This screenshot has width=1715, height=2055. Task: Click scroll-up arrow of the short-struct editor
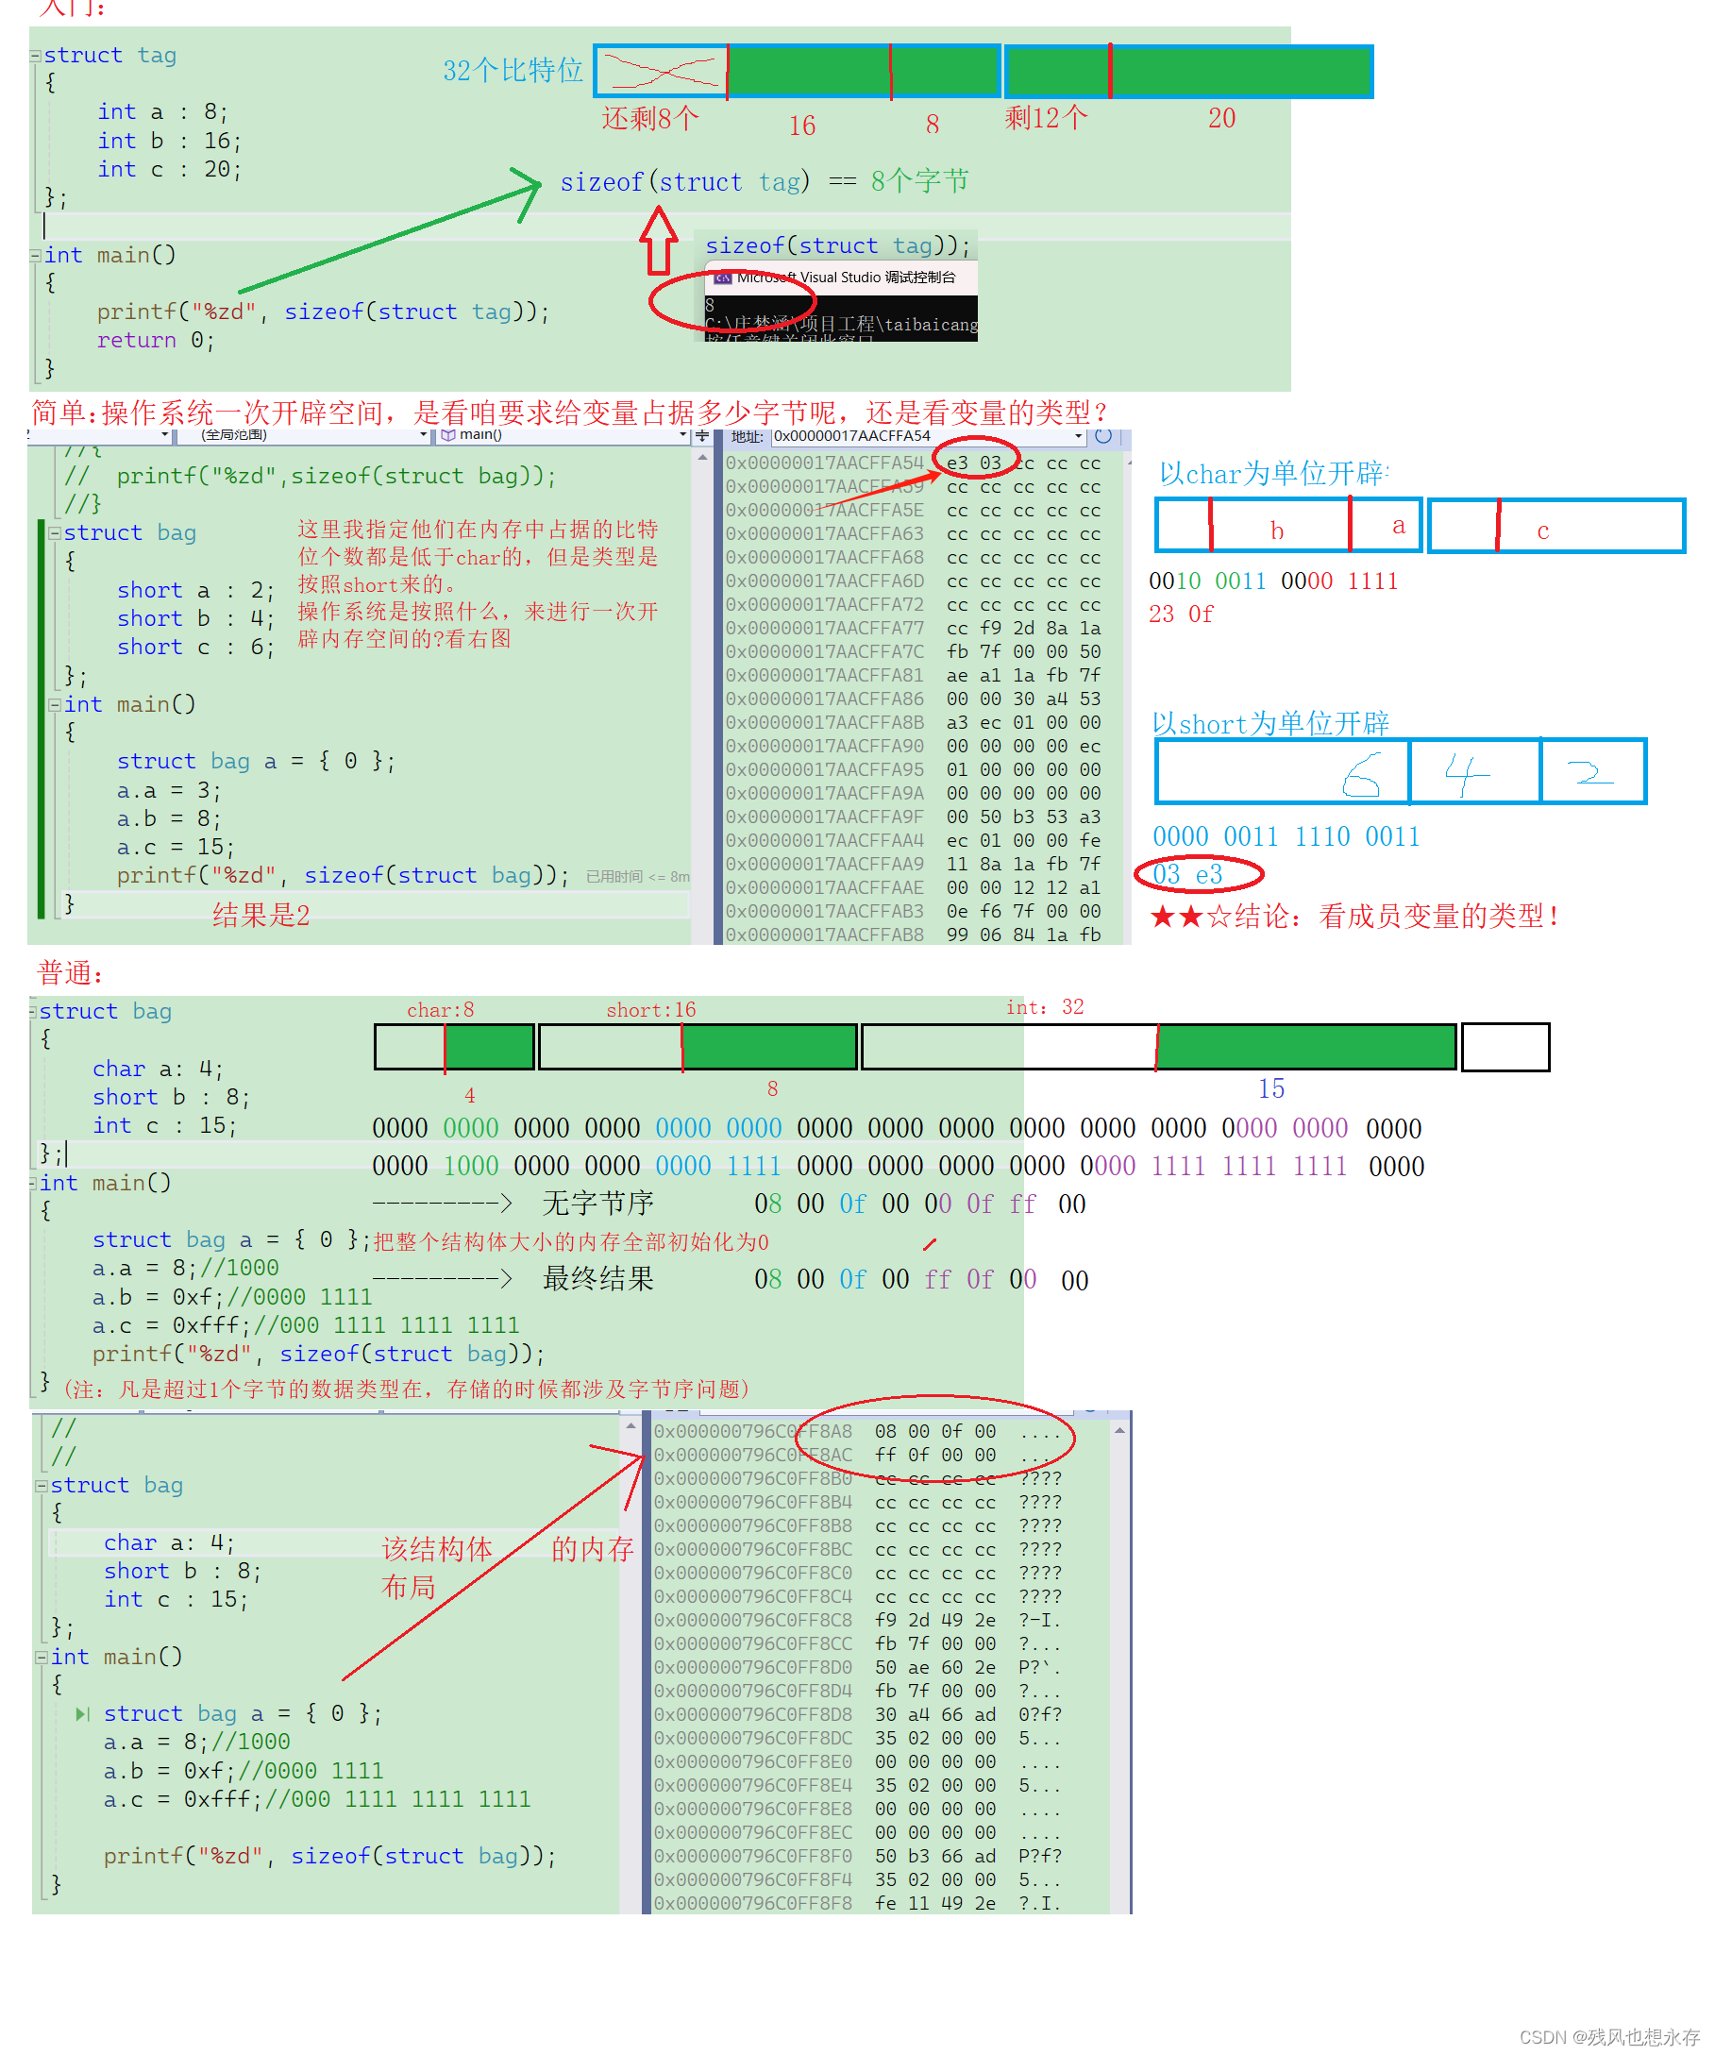[x=701, y=457]
